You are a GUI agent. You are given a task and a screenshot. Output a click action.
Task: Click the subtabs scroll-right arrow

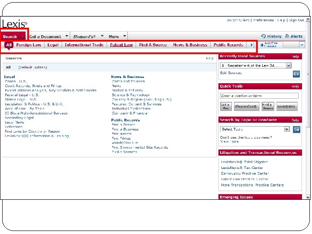(251, 45)
